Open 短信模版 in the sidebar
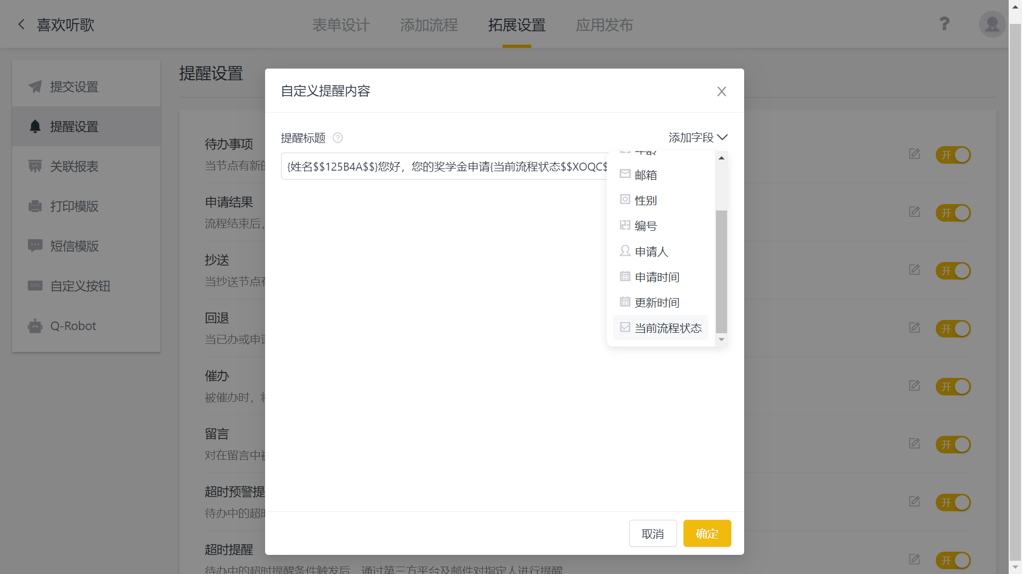Image resolution: width=1022 pixels, height=574 pixels. coord(86,246)
